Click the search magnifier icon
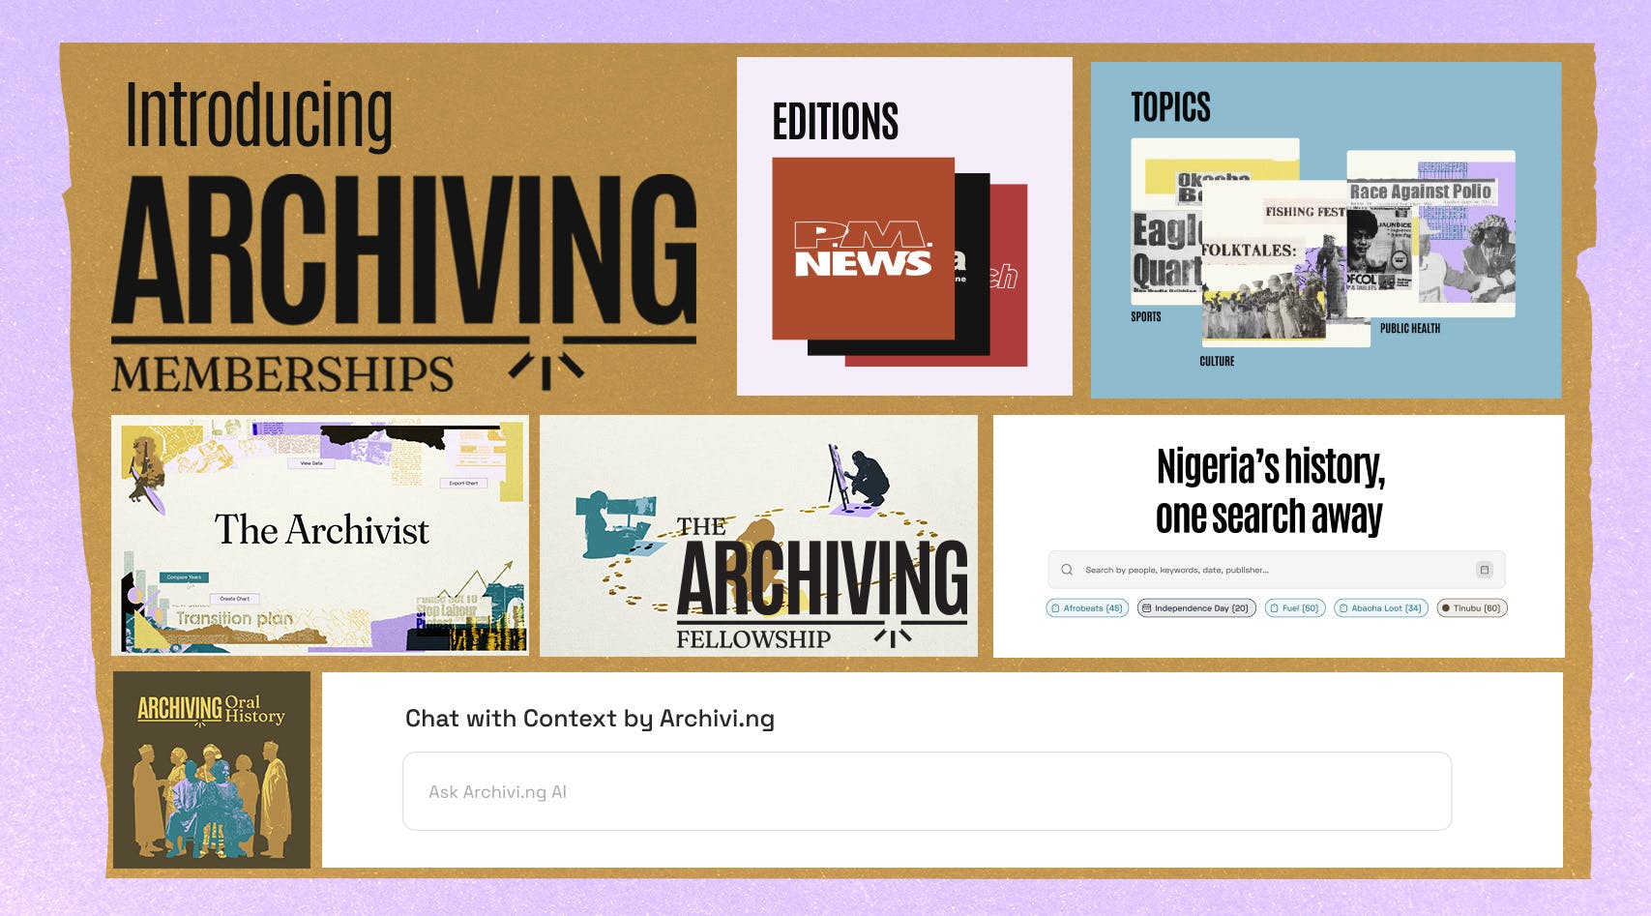 (1067, 570)
